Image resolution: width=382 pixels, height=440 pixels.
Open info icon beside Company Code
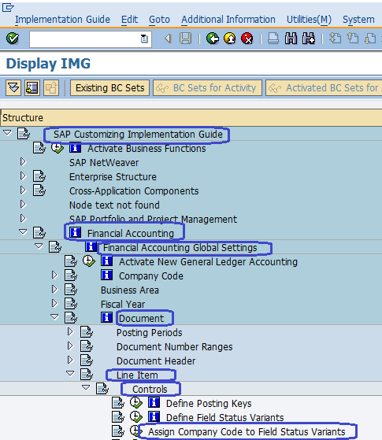point(107,275)
